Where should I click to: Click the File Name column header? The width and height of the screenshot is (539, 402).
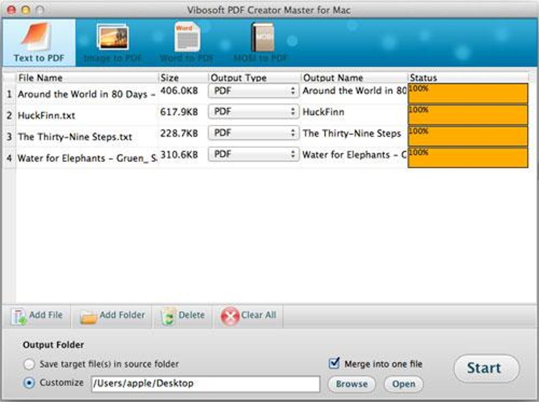point(87,78)
